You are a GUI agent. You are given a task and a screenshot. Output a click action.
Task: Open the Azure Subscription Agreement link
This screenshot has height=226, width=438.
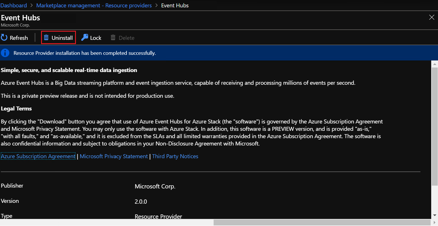click(38, 156)
